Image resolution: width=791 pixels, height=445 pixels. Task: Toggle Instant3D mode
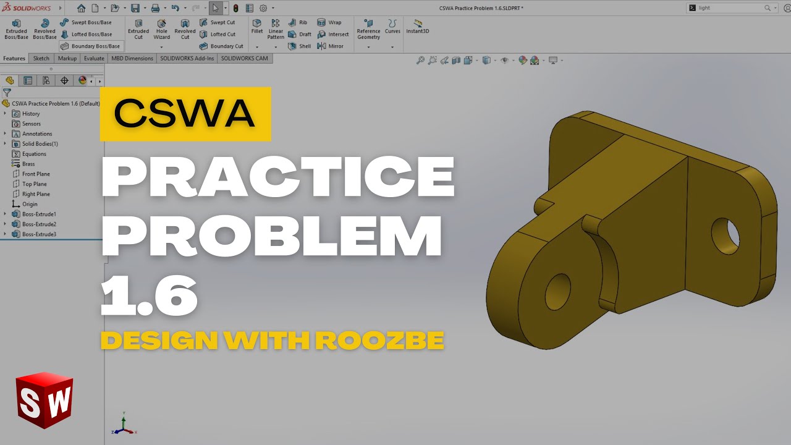[418, 27]
